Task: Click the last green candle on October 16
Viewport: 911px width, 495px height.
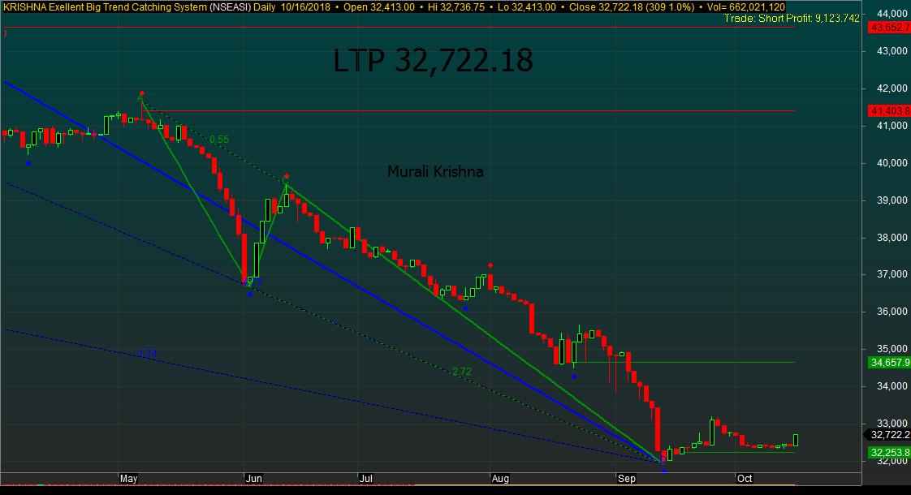Action: point(796,440)
